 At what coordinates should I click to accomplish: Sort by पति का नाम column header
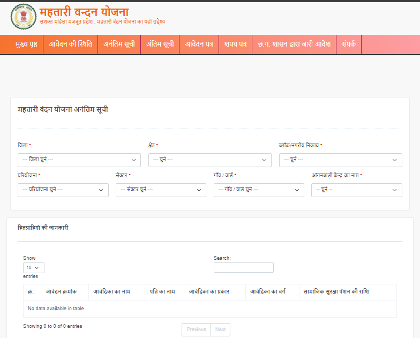point(164,292)
